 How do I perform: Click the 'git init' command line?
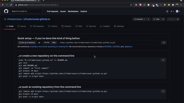23,63
